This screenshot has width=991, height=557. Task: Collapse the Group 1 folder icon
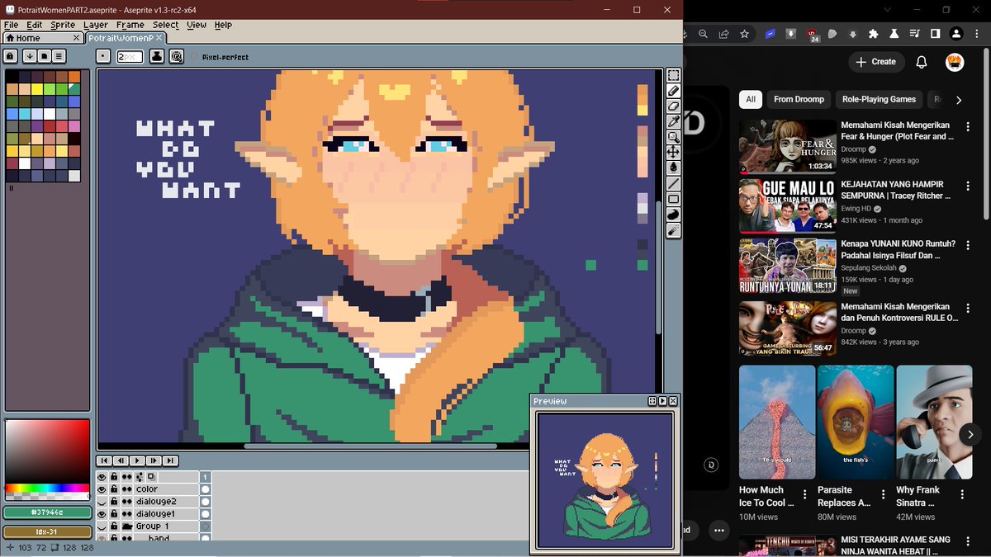click(127, 526)
